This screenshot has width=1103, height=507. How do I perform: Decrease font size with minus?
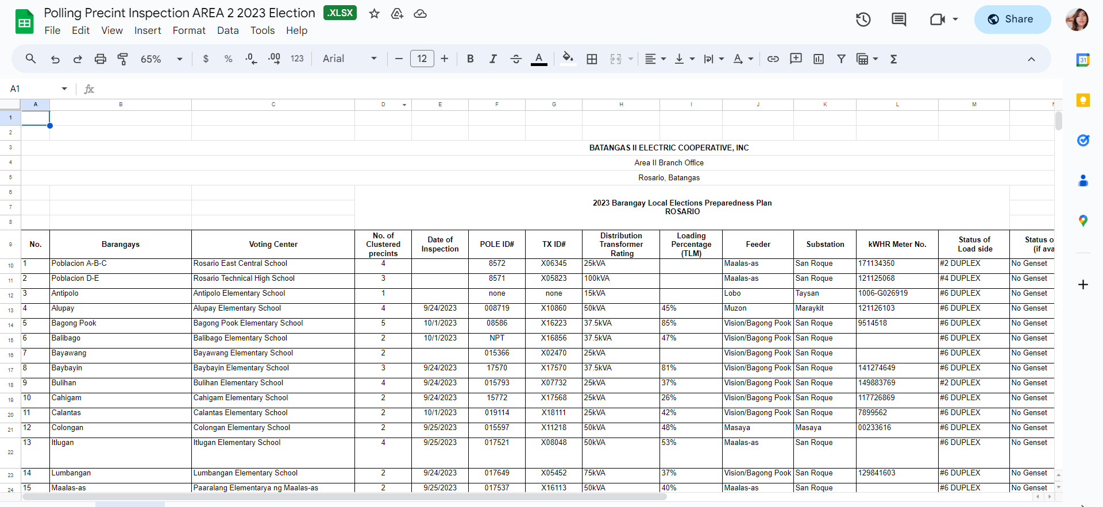[399, 59]
